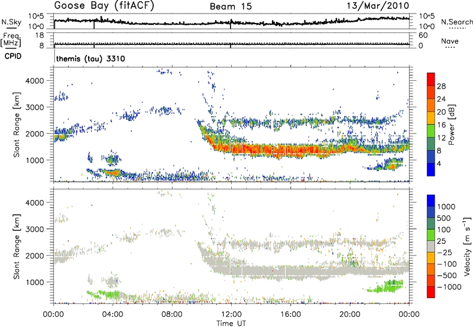Click the 'Slant Range [km]' label of velocity panel

(x=17, y=247)
